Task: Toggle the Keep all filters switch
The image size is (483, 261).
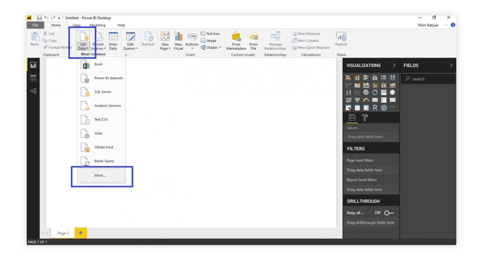Action: click(x=389, y=213)
